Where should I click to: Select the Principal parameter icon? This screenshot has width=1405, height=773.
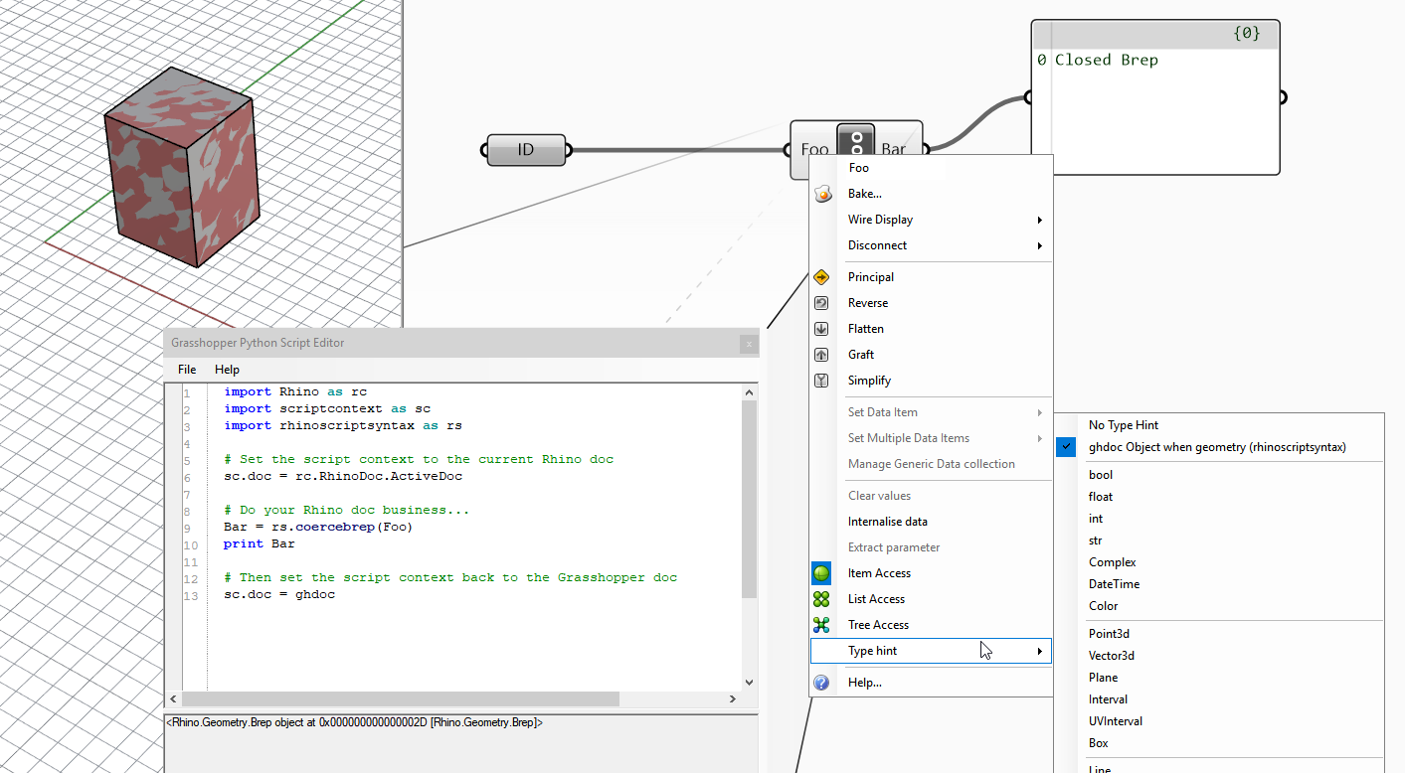pos(821,276)
